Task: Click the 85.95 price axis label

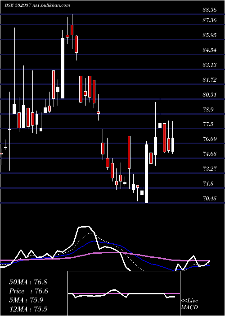Action: pyautogui.click(x=210, y=35)
